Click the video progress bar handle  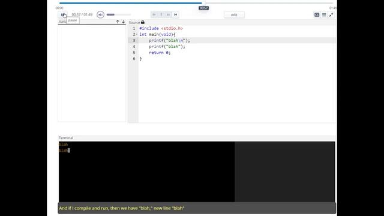203,3
